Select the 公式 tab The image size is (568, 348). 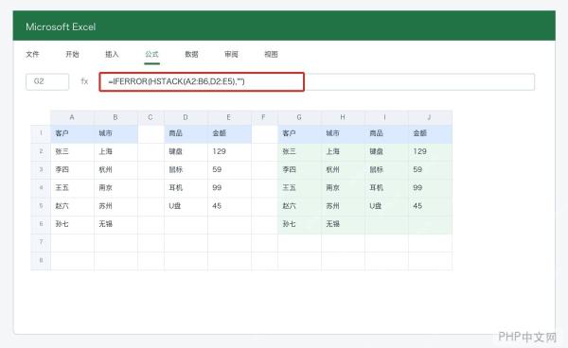click(151, 54)
